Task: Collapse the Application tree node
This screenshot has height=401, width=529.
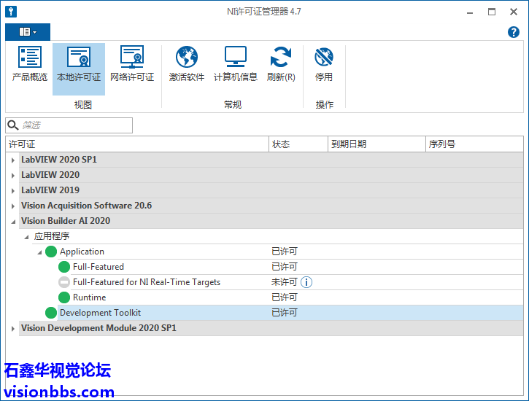Action: pyautogui.click(x=39, y=252)
